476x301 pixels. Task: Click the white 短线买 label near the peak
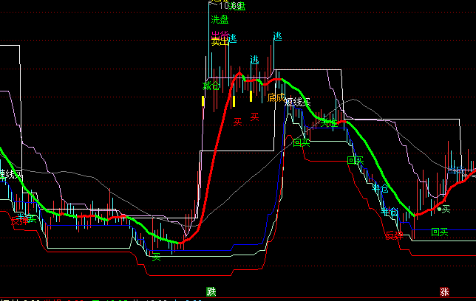(x=297, y=103)
